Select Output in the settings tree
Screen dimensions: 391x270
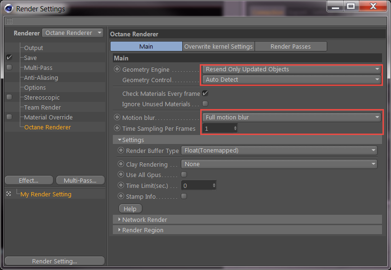34,48
